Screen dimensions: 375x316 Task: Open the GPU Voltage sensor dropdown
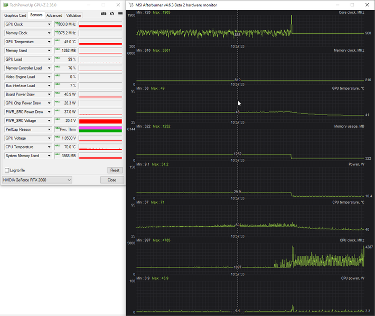(49, 138)
